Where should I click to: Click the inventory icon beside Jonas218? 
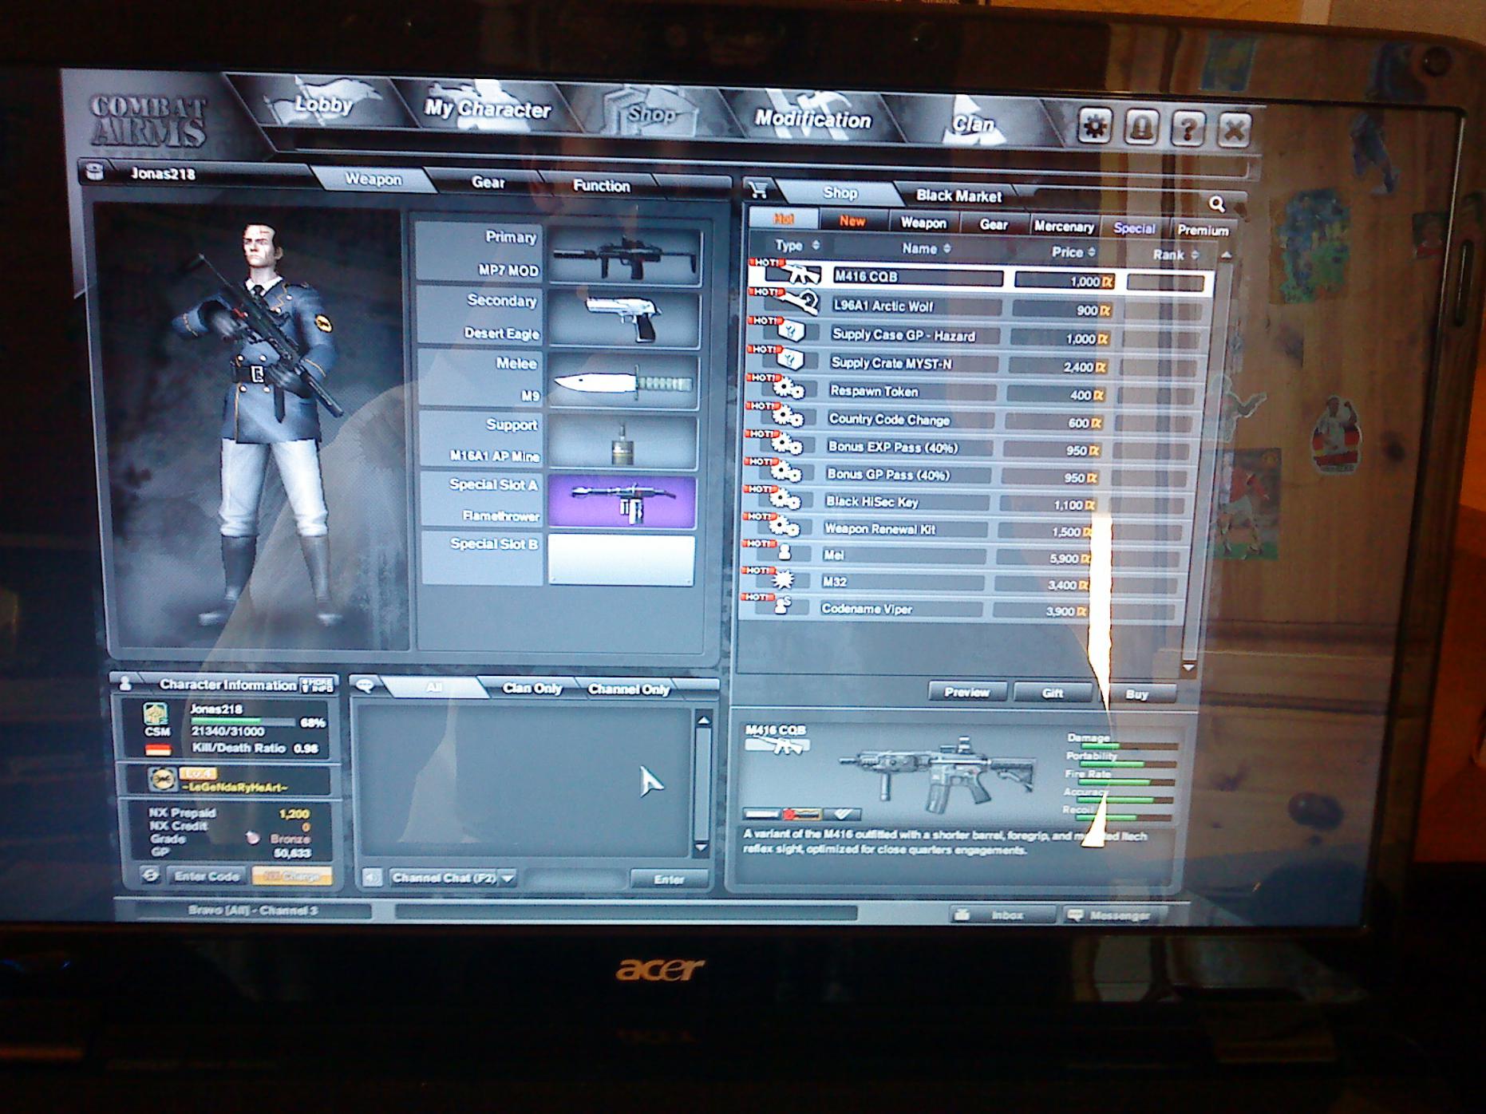[x=96, y=171]
